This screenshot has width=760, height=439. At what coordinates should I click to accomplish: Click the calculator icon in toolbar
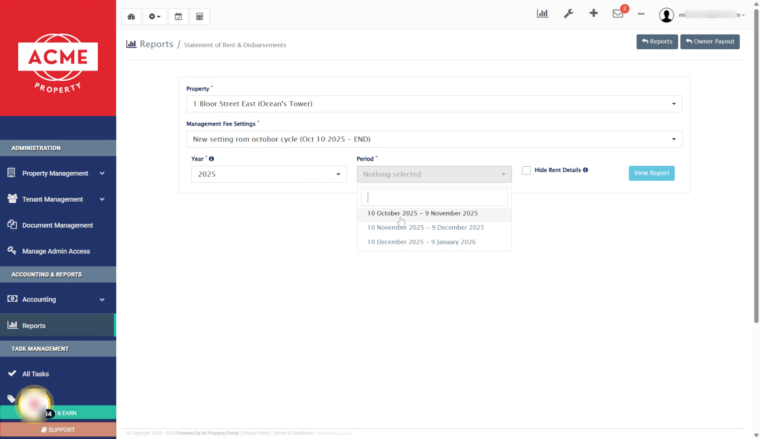199,17
